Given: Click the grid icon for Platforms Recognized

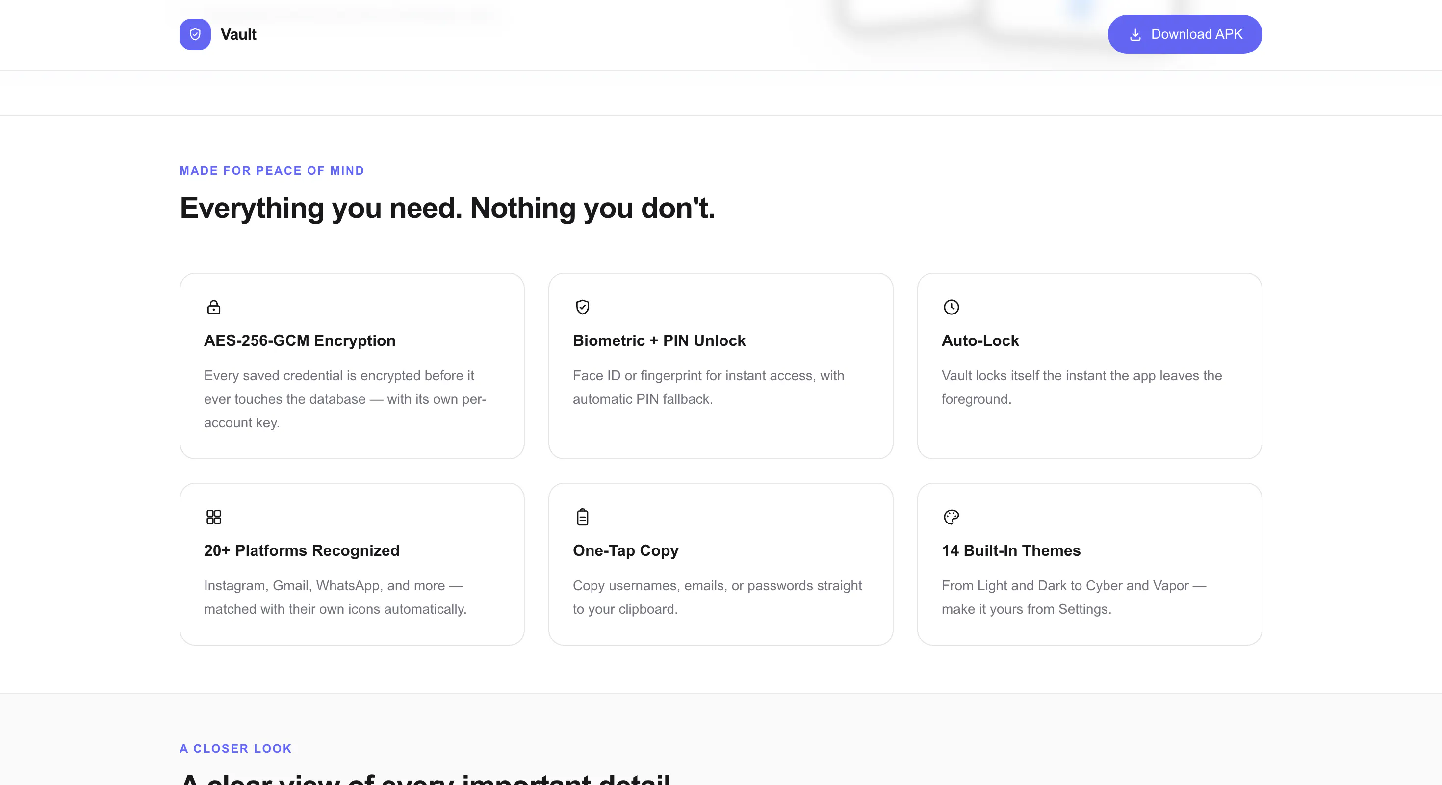Looking at the screenshot, I should [214, 517].
